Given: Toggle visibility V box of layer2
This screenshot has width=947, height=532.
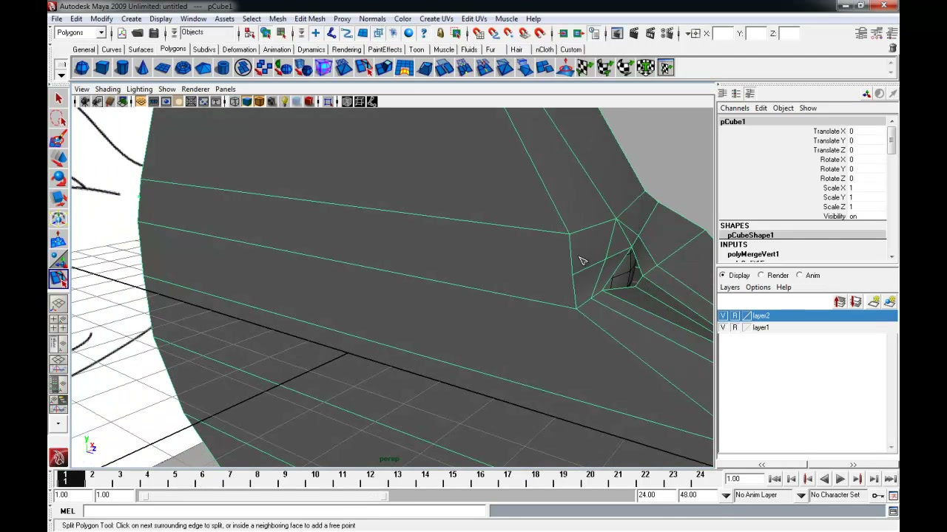Looking at the screenshot, I should click(724, 316).
